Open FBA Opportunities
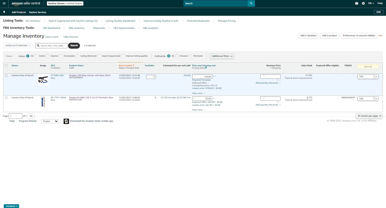This screenshot has width=386, height=208. [124, 28]
